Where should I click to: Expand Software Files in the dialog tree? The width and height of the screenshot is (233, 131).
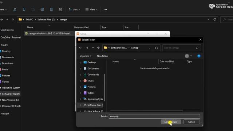81,105
